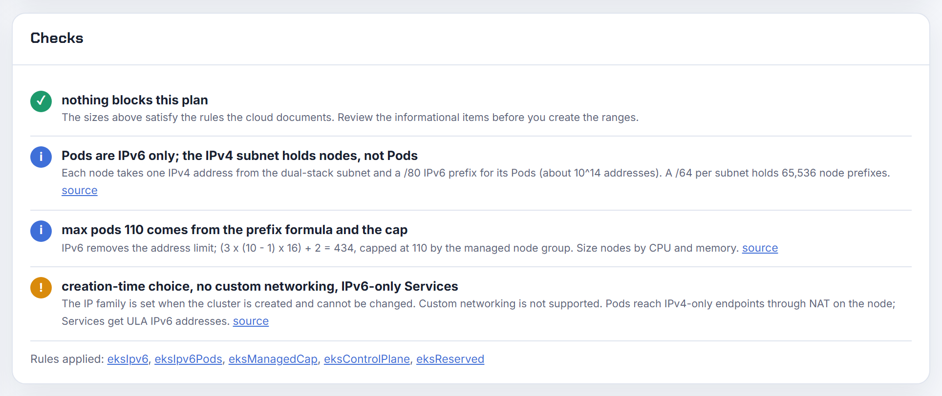This screenshot has height=396, width=942.
Task: Open source link under Pods are IPv6 only
Action: click(x=80, y=191)
